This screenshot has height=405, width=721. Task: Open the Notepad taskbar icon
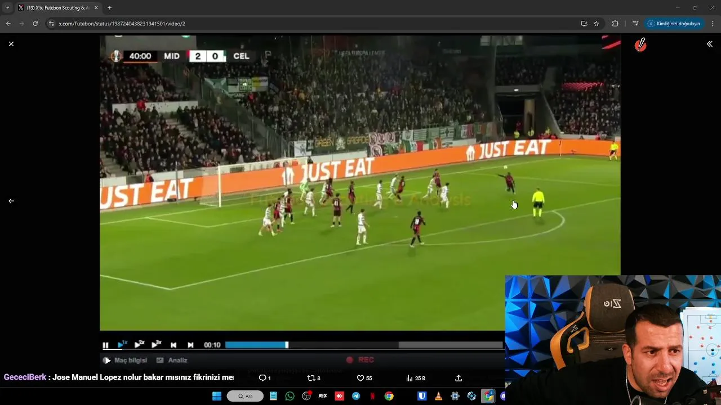click(x=273, y=396)
